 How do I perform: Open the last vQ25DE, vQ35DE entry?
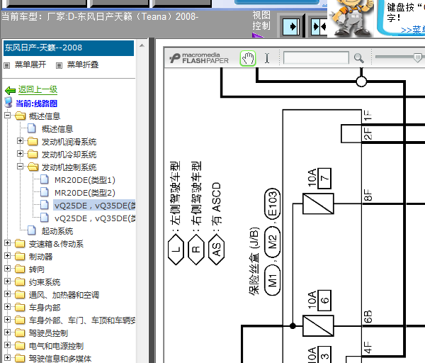(95, 218)
